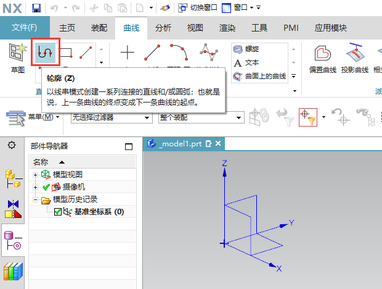Close the _model1.prt tab
The width and height of the screenshot is (382, 289).
(218, 143)
